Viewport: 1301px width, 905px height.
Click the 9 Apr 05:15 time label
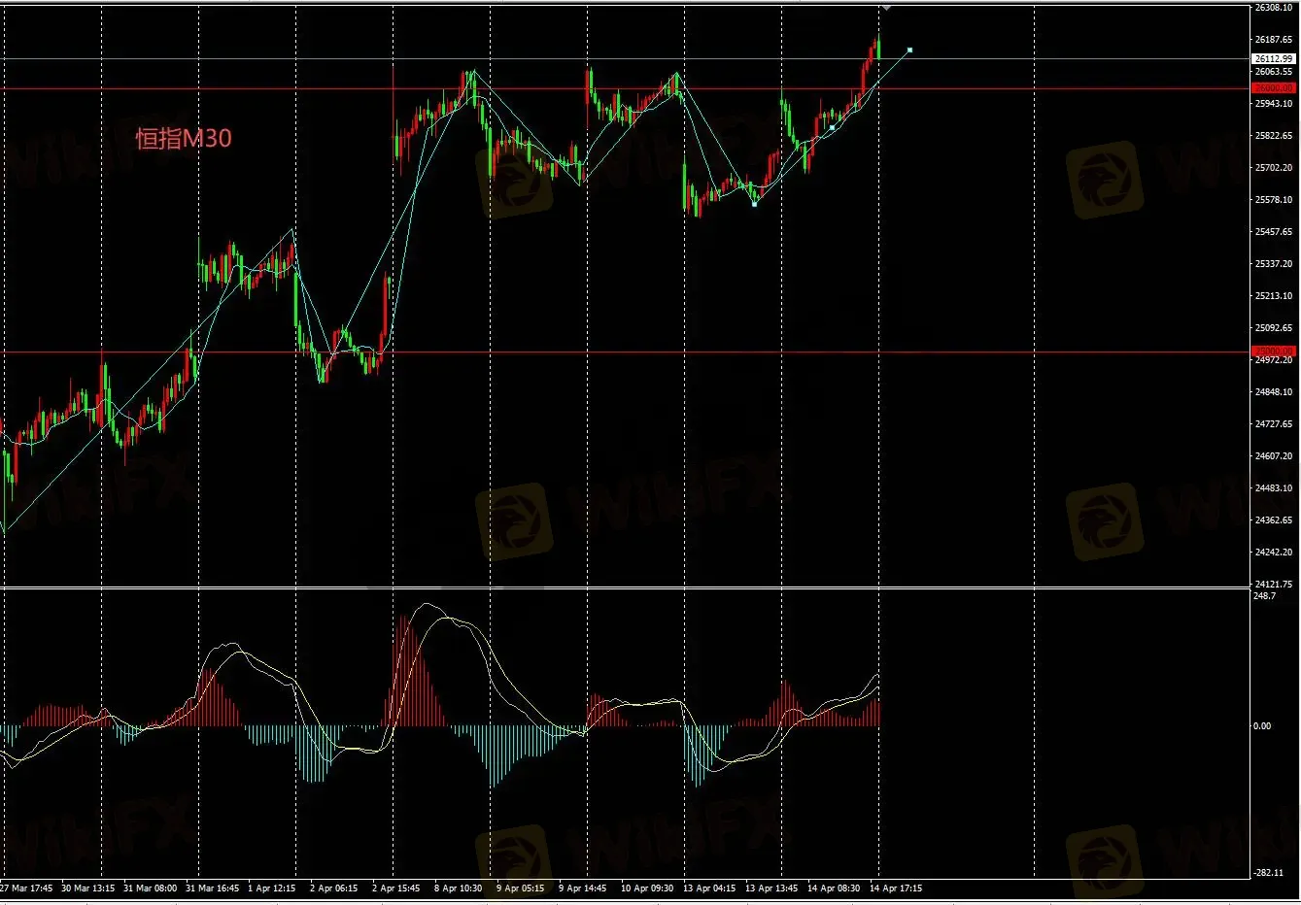521,888
